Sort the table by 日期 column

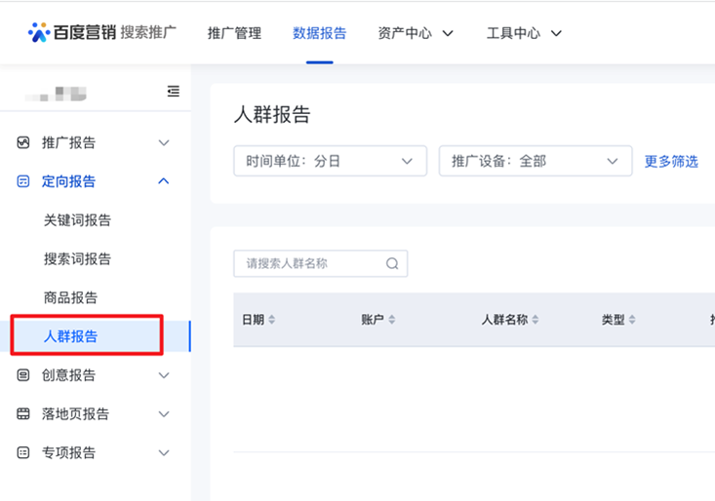pyautogui.click(x=272, y=320)
